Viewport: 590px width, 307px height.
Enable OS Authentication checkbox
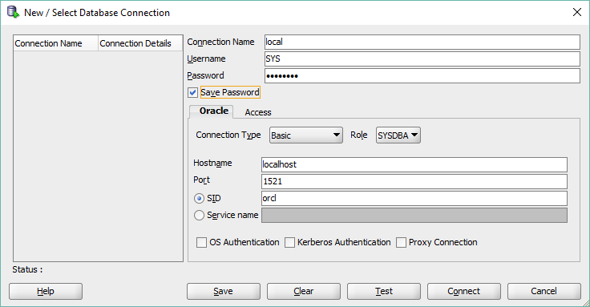202,242
